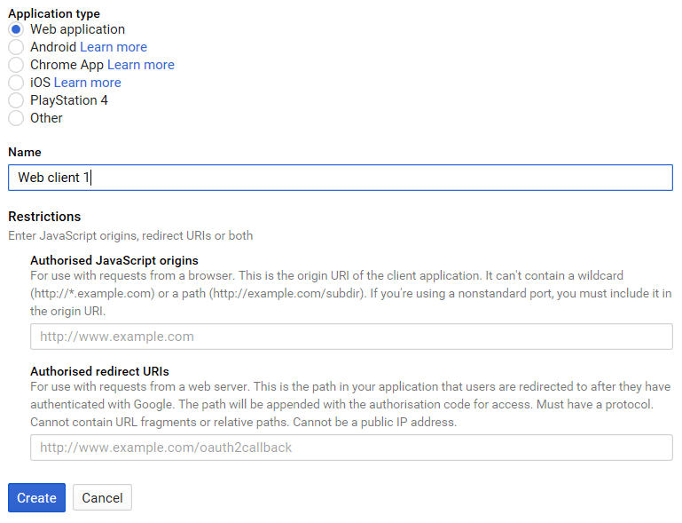Select the Android application type
682x523 pixels.
[16, 47]
